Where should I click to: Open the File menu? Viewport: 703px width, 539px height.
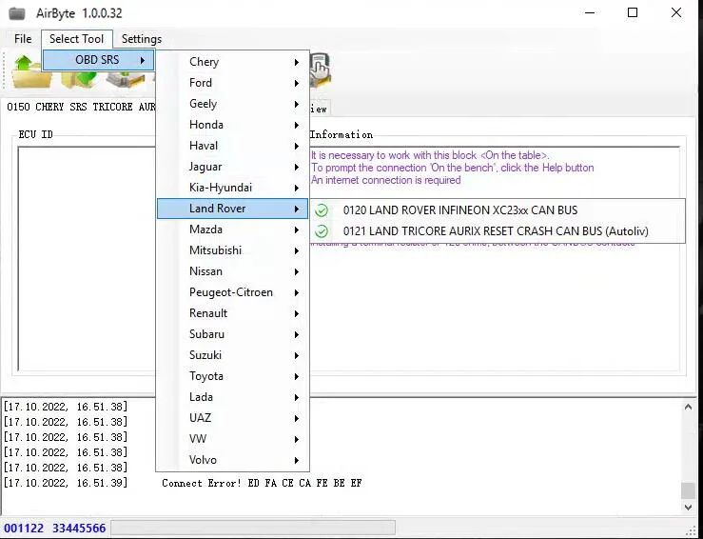click(x=23, y=39)
